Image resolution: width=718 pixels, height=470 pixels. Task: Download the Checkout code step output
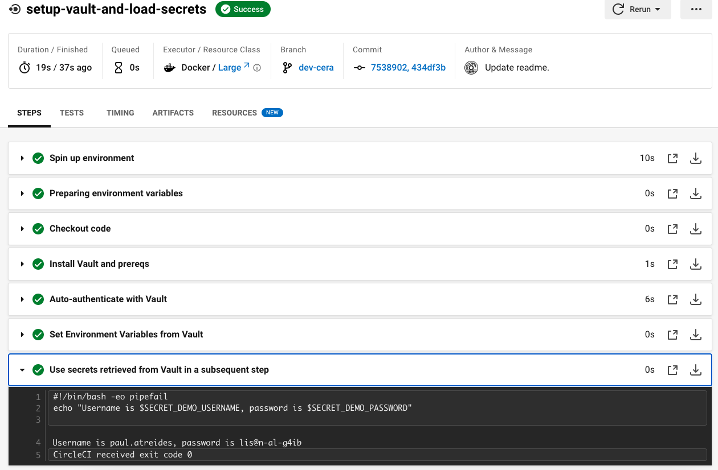(696, 229)
